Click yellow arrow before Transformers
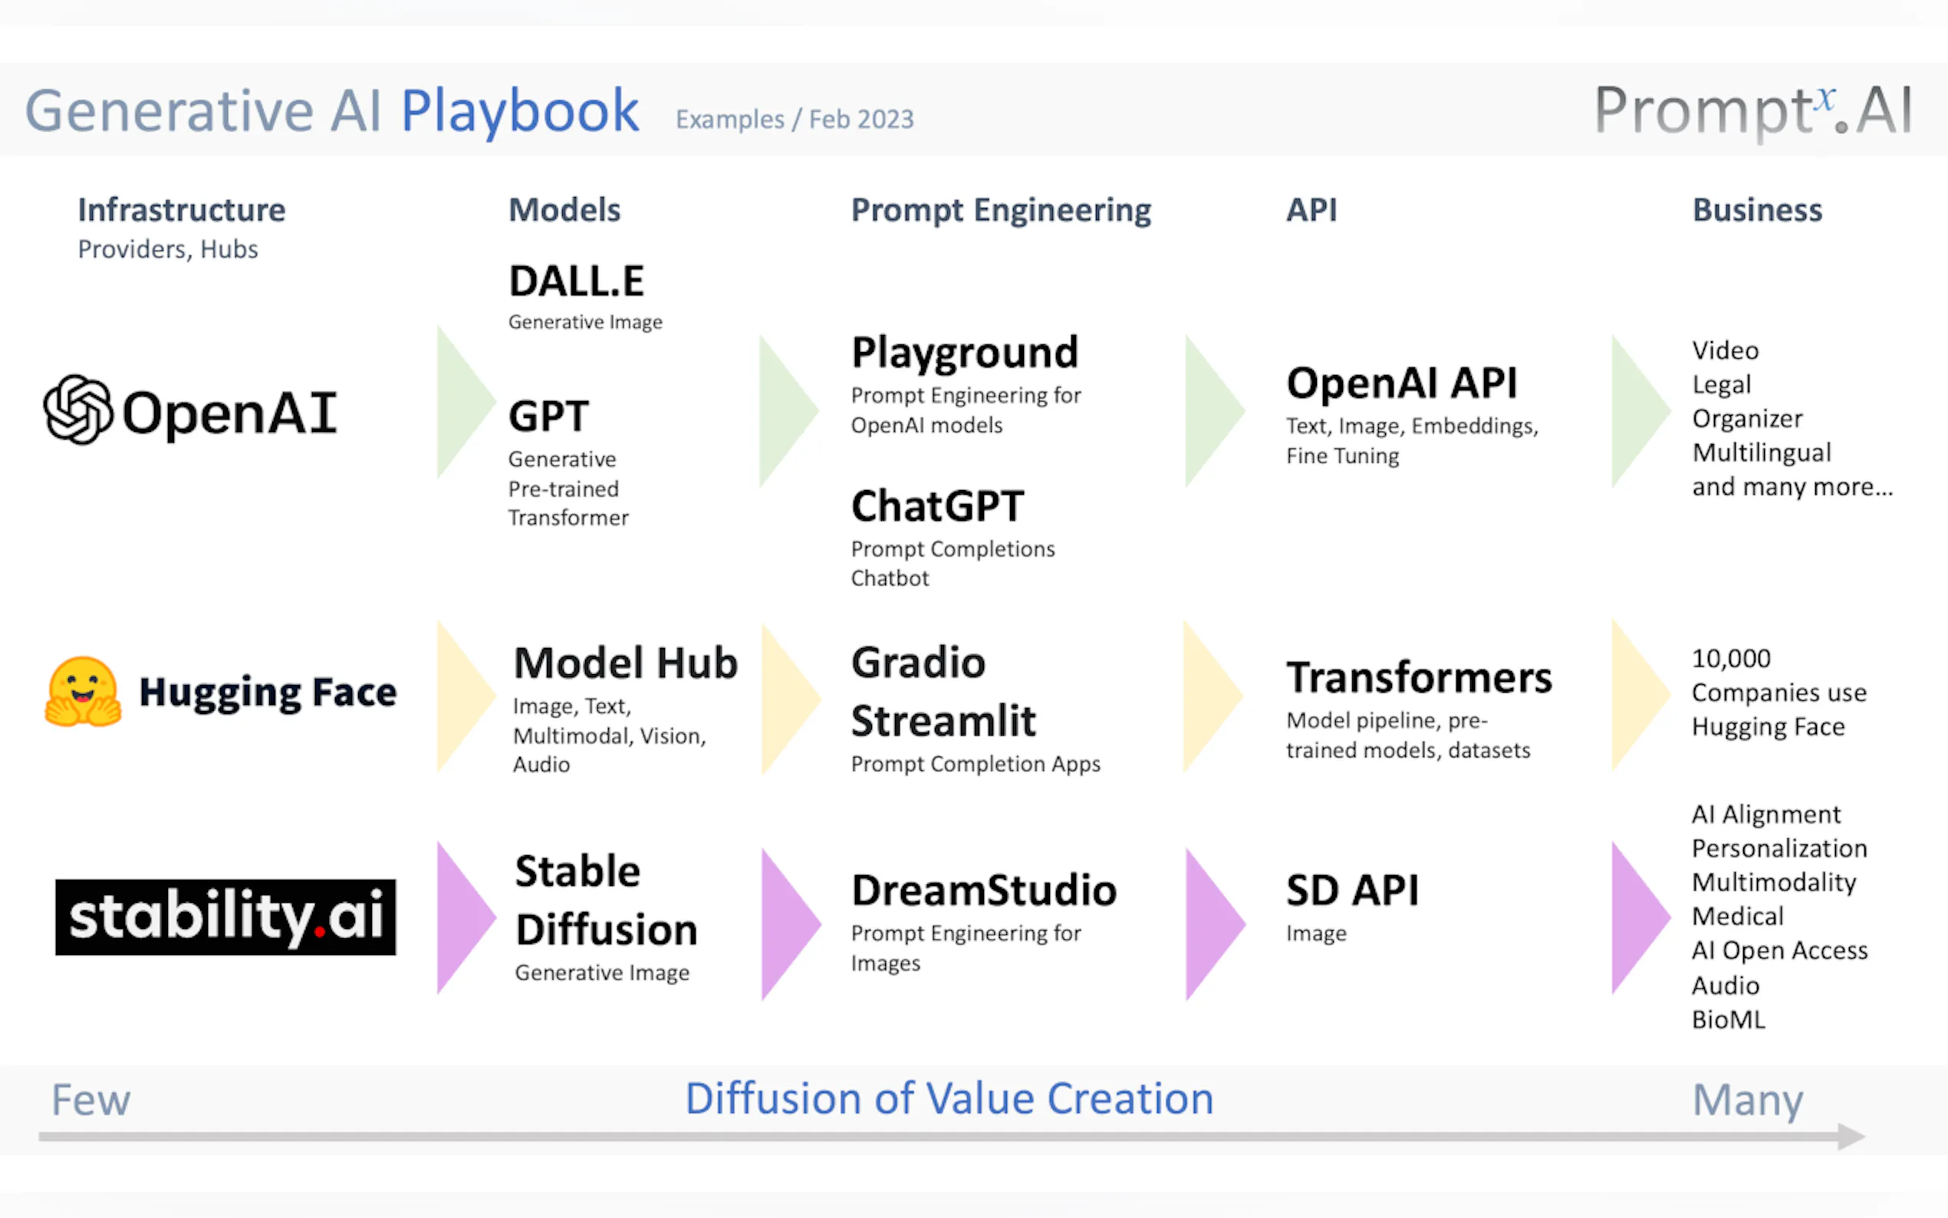1948x1218 pixels. pos(1208,696)
